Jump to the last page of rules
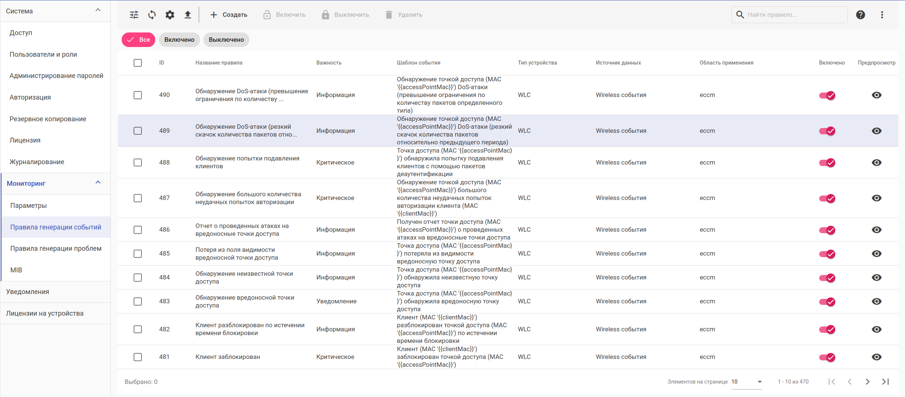 885,382
